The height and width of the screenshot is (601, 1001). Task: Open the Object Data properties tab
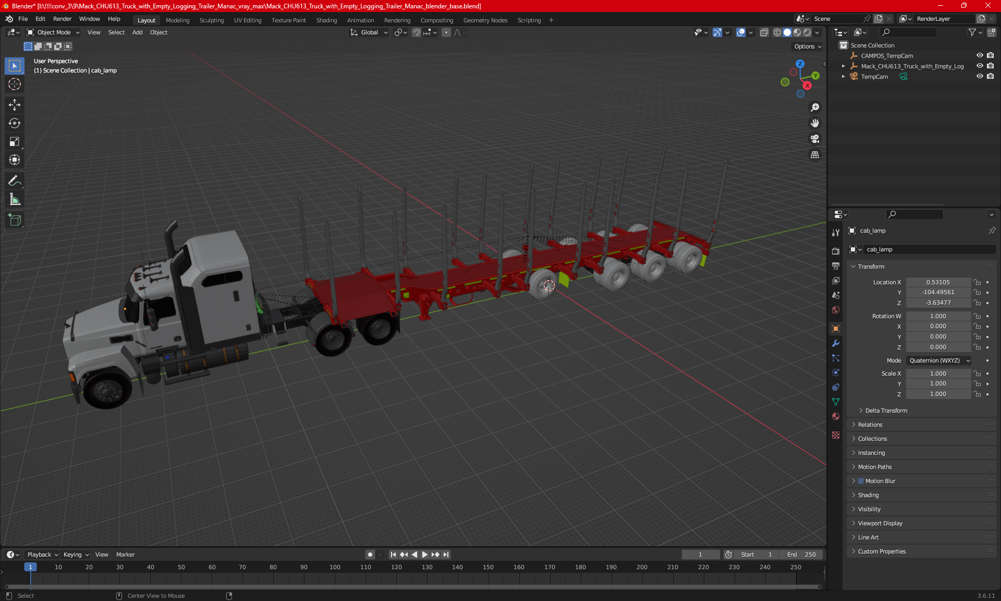(x=836, y=402)
